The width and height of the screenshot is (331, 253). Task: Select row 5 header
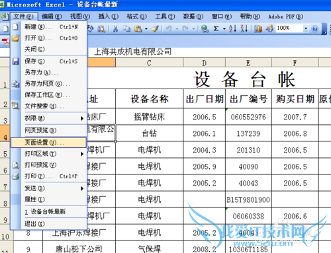(5, 150)
